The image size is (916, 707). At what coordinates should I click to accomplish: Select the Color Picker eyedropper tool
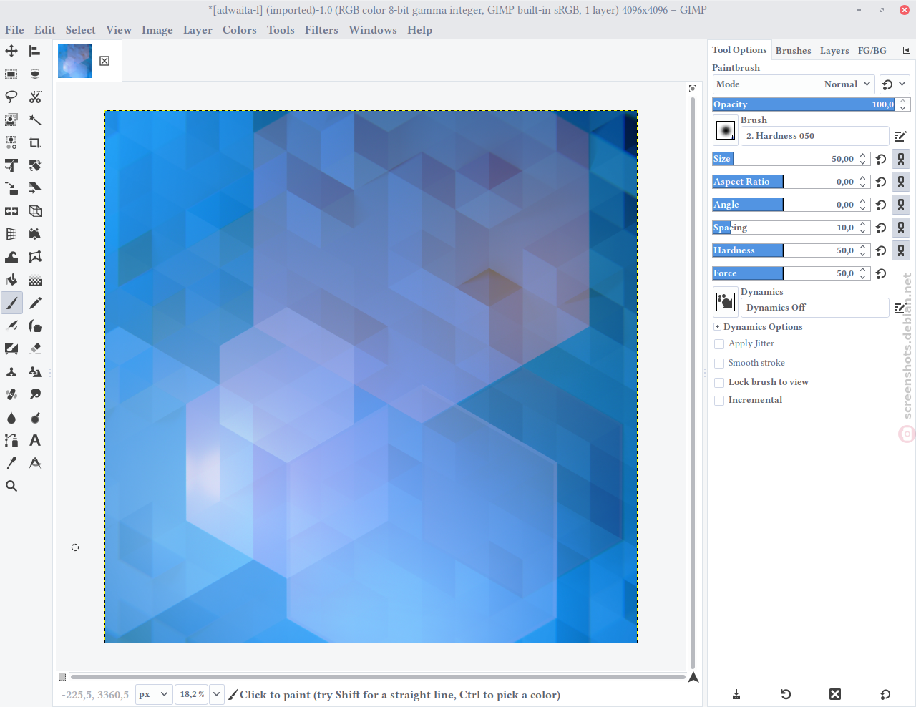pyautogui.click(x=11, y=463)
